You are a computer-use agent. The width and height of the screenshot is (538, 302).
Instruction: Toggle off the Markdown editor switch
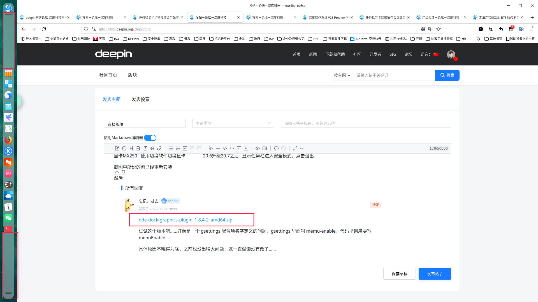[150, 138]
